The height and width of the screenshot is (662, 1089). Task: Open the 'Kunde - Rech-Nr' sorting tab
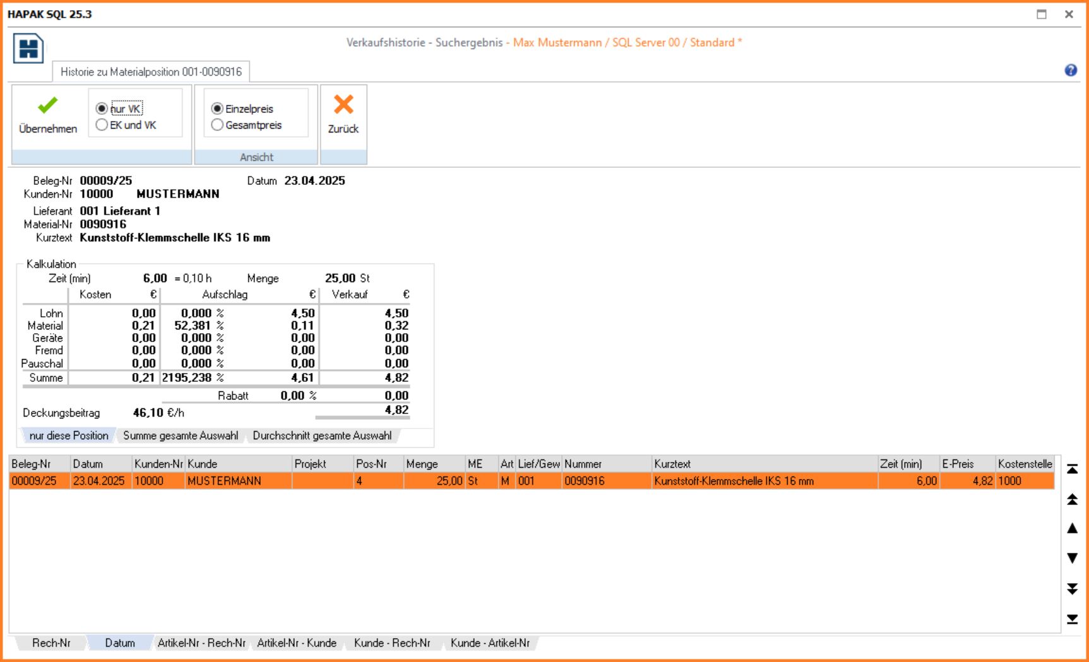pyautogui.click(x=392, y=643)
